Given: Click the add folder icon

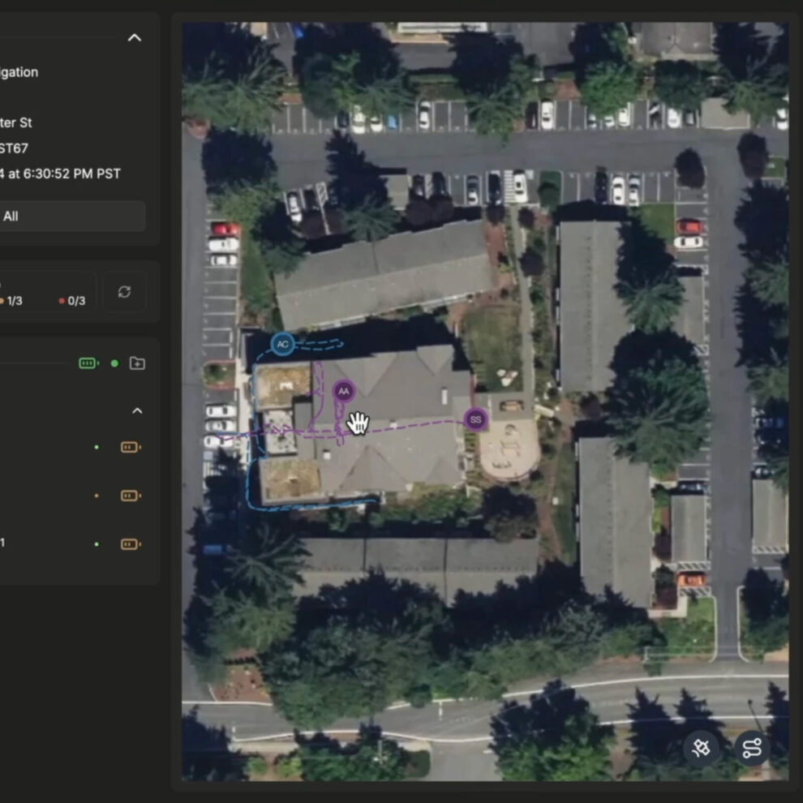Looking at the screenshot, I should pos(137,363).
